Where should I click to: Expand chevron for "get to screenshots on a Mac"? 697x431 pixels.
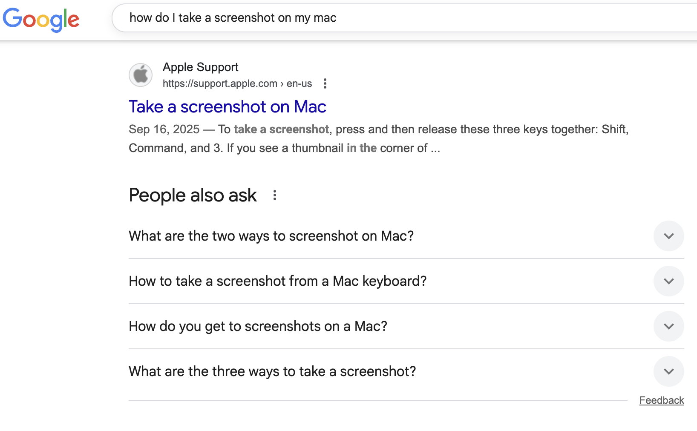[x=668, y=326]
